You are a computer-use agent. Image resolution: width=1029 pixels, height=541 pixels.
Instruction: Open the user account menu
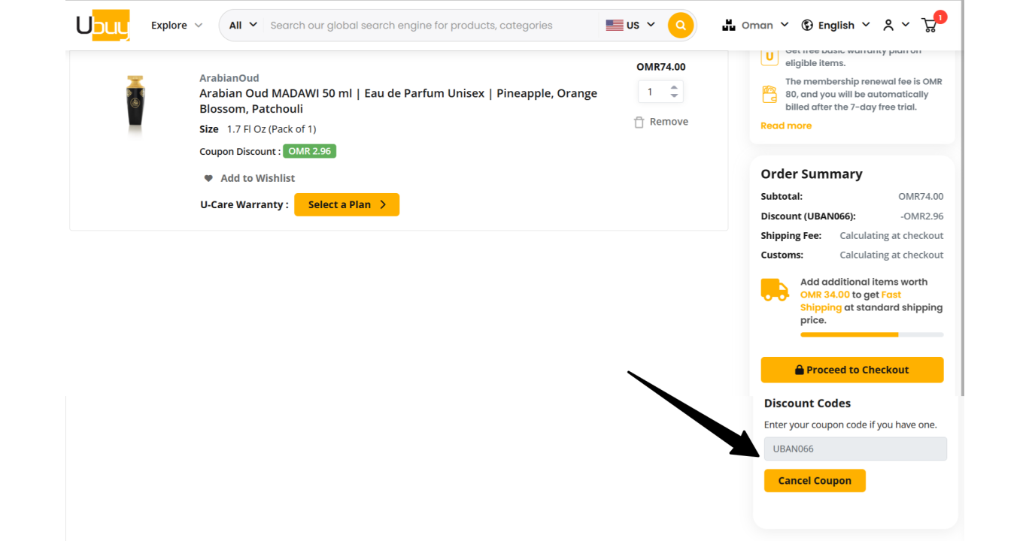pyautogui.click(x=896, y=25)
